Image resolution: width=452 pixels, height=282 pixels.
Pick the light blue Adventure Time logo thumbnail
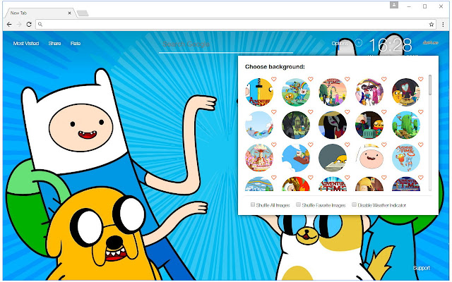tap(406, 158)
